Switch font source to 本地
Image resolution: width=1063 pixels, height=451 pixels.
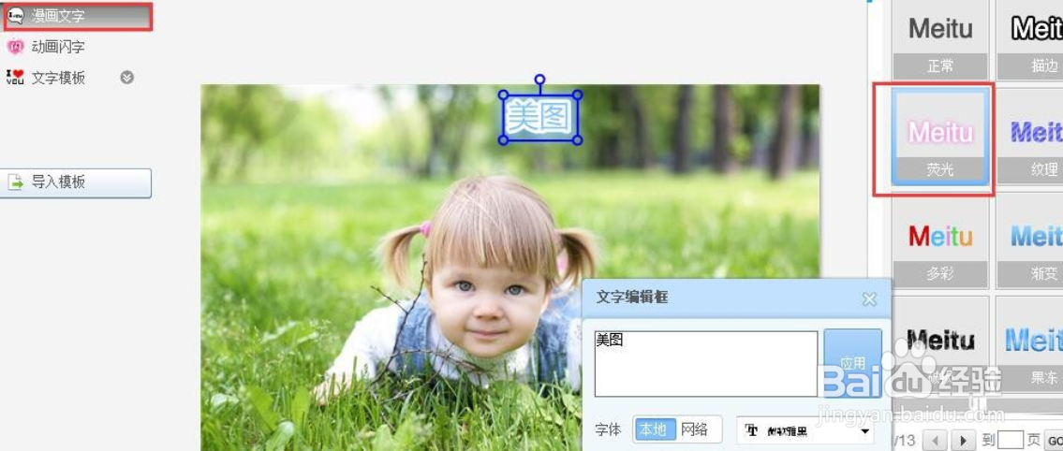coord(656,429)
